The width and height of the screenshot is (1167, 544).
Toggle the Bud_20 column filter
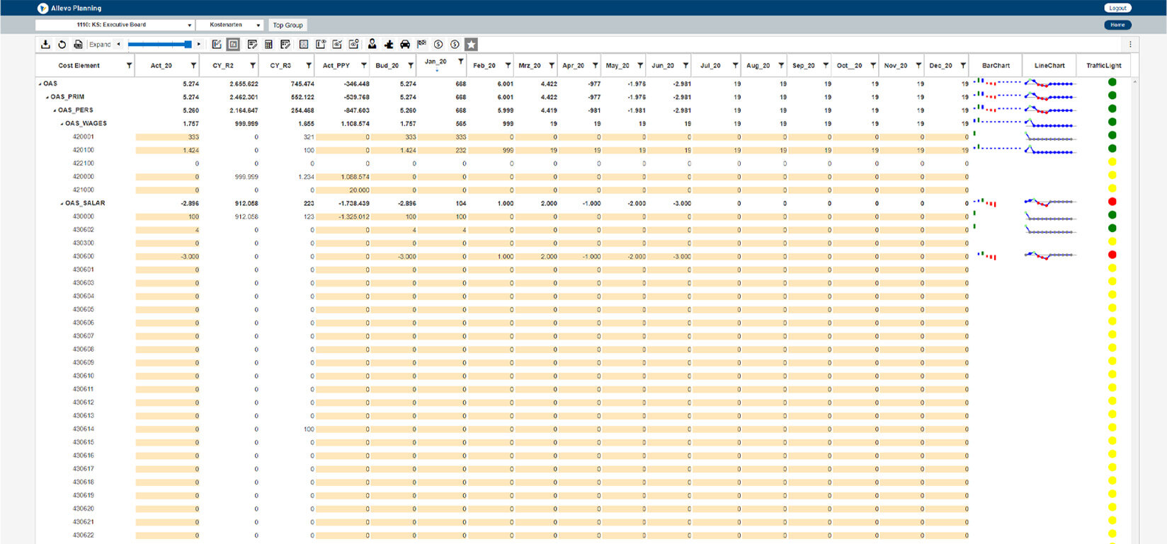click(x=411, y=66)
